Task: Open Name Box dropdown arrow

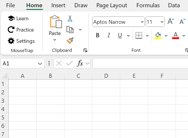Action: pos(40,63)
